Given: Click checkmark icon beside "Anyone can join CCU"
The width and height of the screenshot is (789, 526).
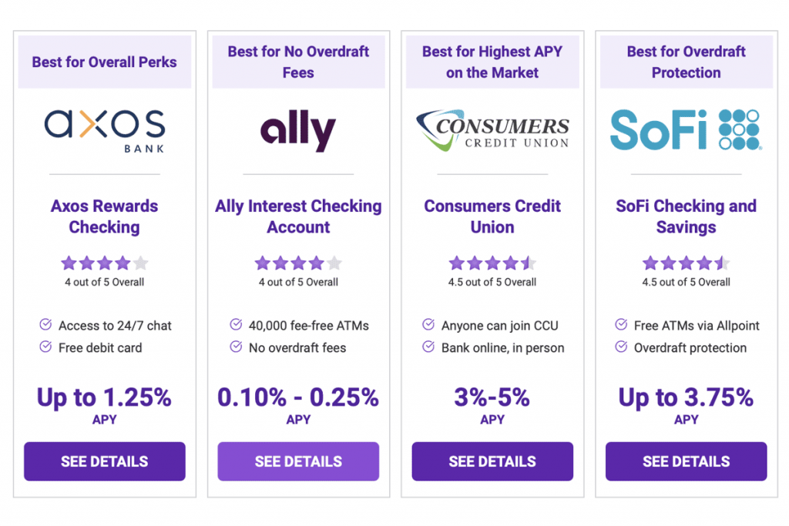Looking at the screenshot, I should (428, 325).
